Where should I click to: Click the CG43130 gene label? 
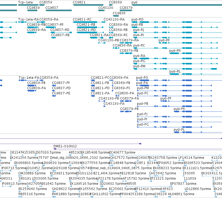pos(106,8)
